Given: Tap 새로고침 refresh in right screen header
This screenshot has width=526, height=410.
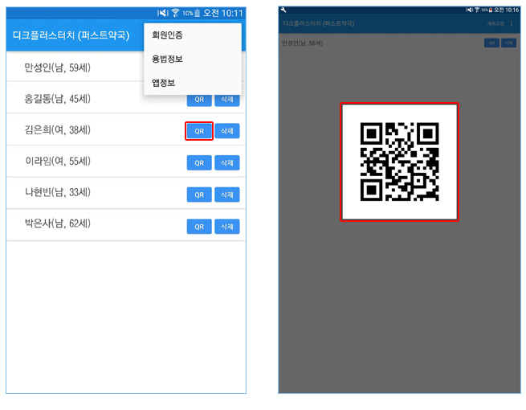Looking at the screenshot, I should coord(495,23).
